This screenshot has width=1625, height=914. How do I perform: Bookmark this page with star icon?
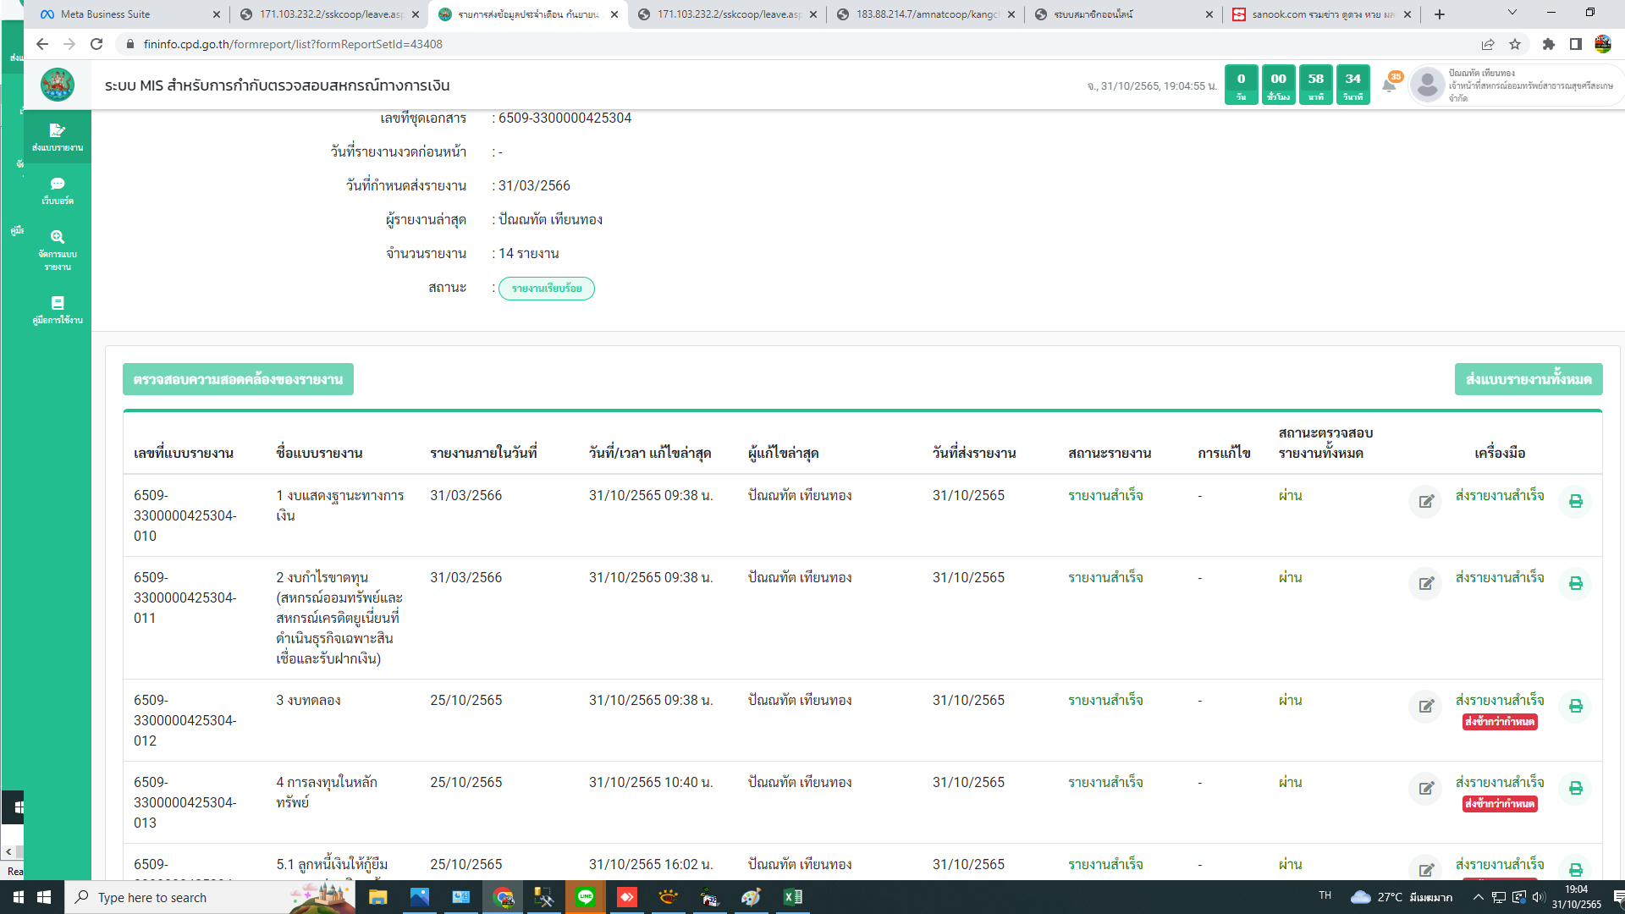1515,44
